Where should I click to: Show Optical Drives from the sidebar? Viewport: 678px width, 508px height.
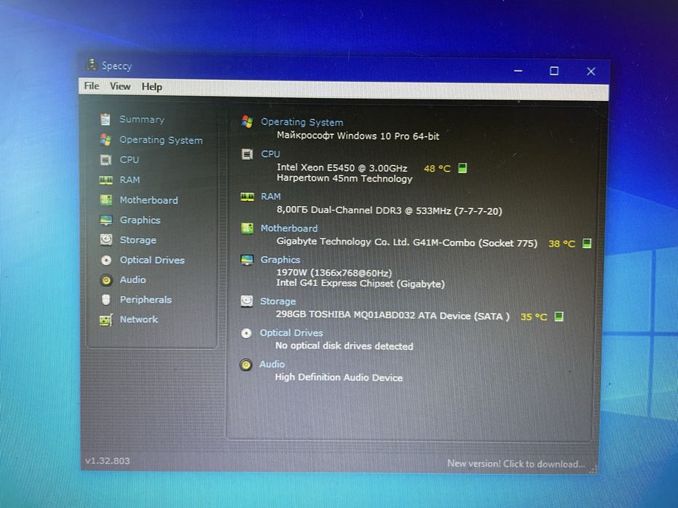(x=152, y=260)
